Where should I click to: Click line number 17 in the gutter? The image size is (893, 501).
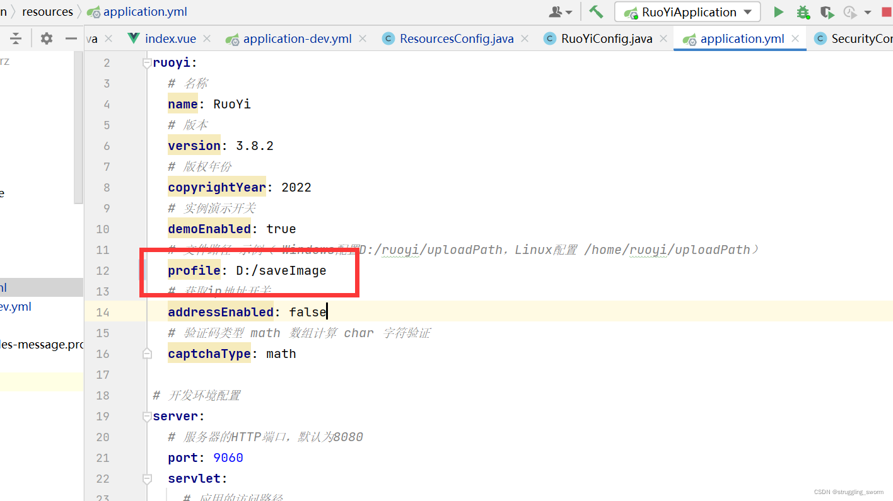[102, 374]
